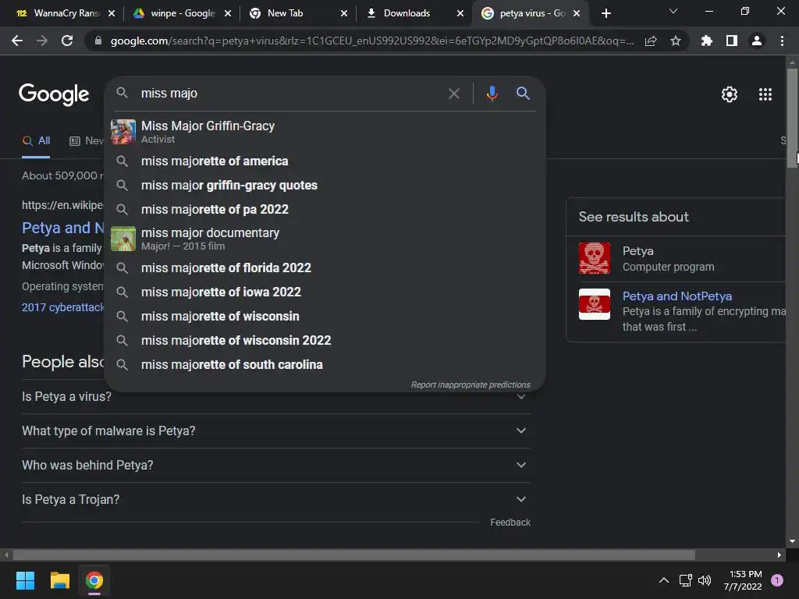Click the URL address bar
The width and height of the screenshot is (799, 599).
coord(372,41)
